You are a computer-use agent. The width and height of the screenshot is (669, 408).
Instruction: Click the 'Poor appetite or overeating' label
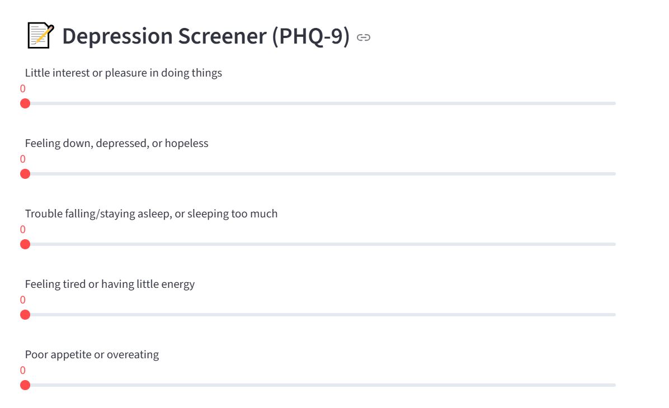click(92, 354)
